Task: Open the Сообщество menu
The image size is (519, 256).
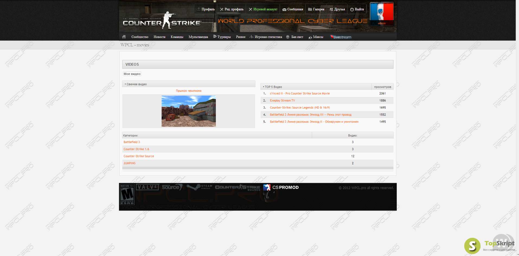Action: tap(140, 37)
